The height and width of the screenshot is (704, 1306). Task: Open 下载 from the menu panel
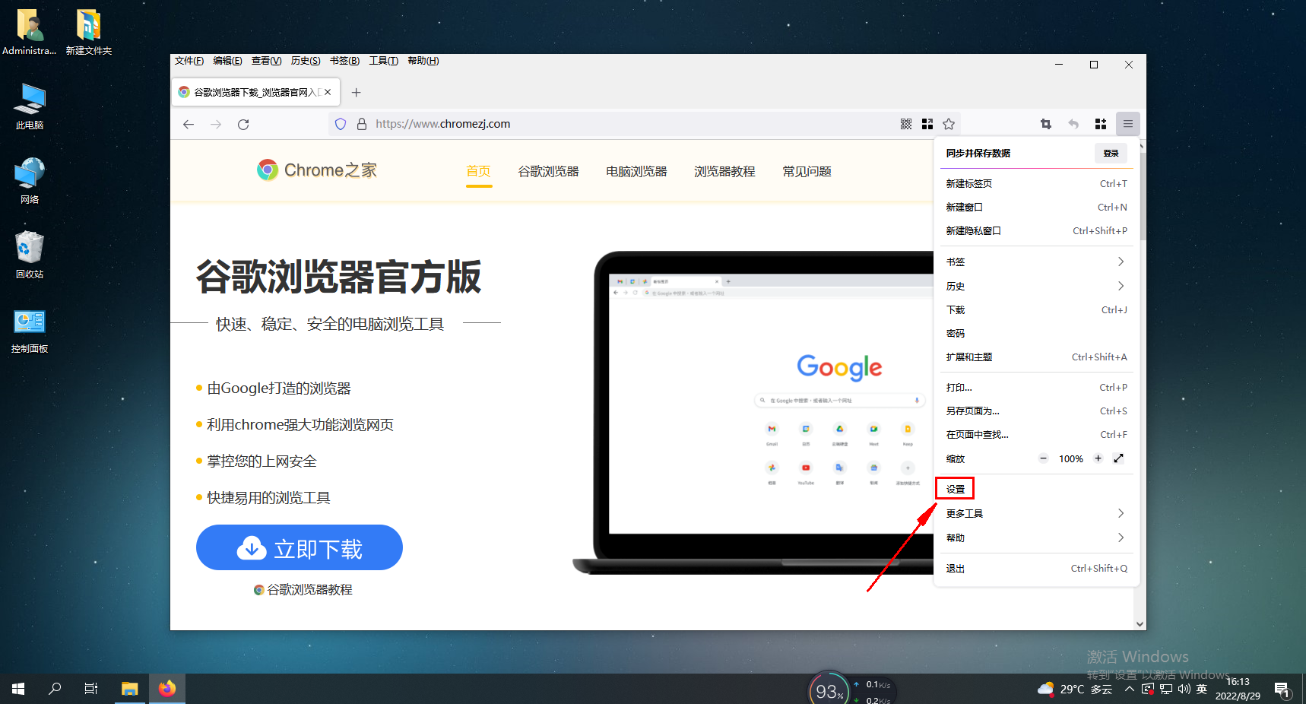(x=1037, y=309)
